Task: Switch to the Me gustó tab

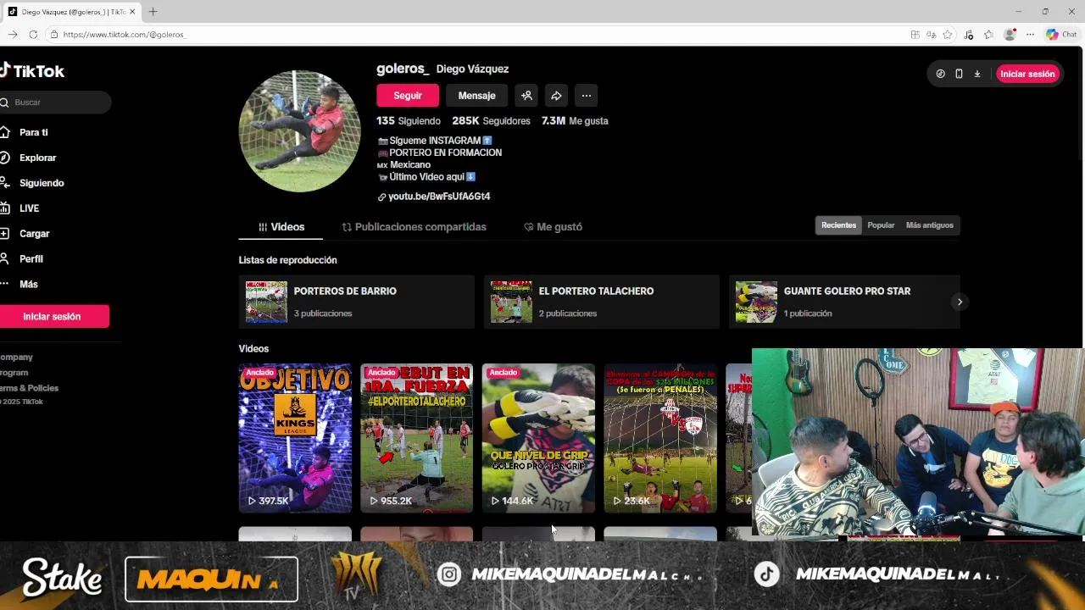Action: point(553,227)
